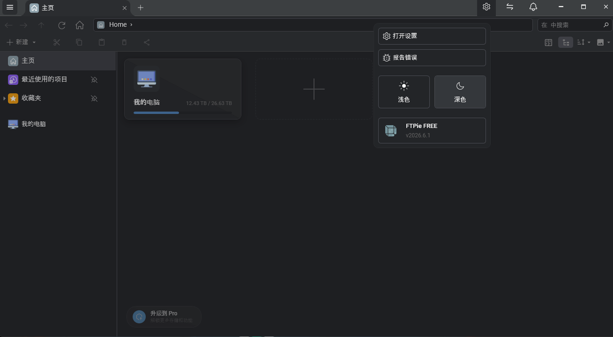Click the magnifier search icon
Viewport: 613px width, 337px height.
click(x=607, y=25)
